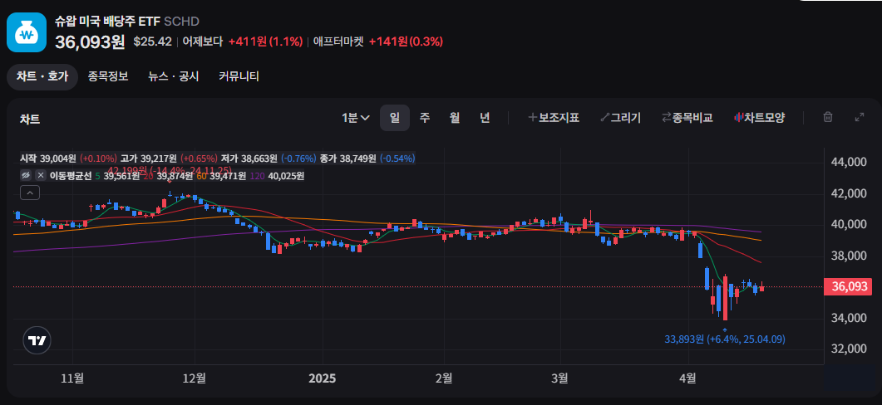Click the 고가 39,217원 high price
Viewport: 882px width, 405px height.
(149, 159)
